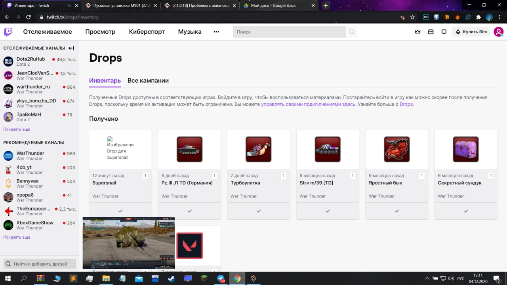Click the Секретный сундук claimed checkmark

click(466, 211)
